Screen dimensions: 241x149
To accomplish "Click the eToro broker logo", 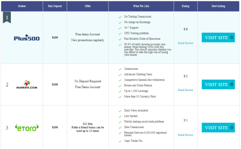I will 27,128.
